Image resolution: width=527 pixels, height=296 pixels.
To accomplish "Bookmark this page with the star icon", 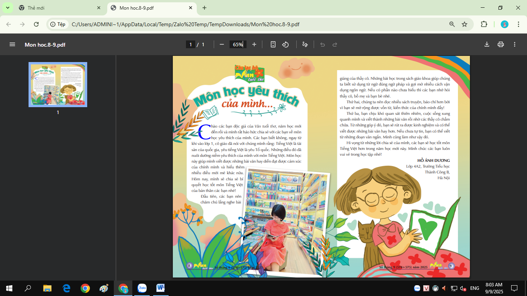I will 465,24.
